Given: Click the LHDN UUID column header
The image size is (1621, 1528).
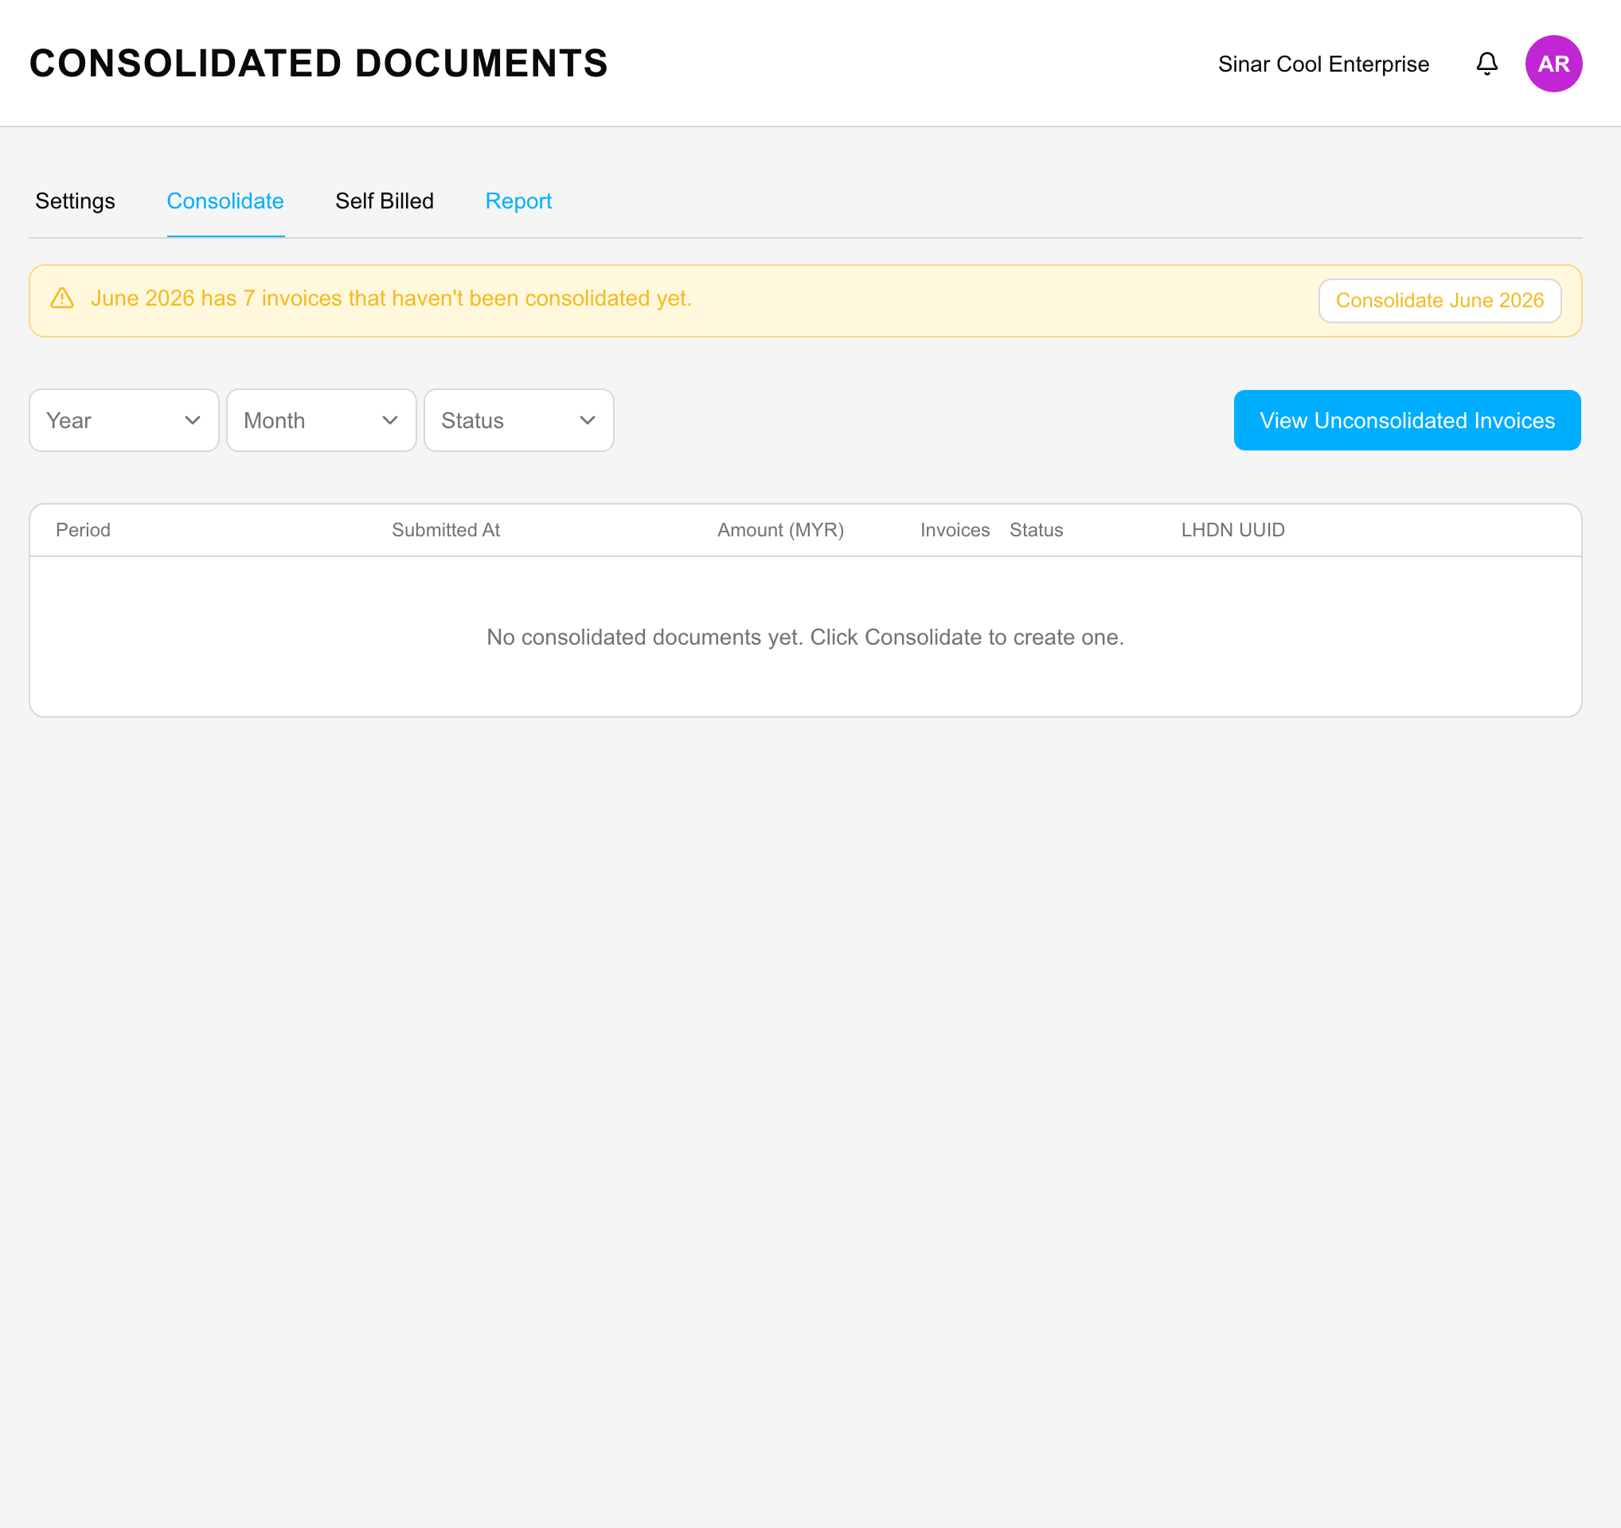Looking at the screenshot, I should click(1232, 531).
